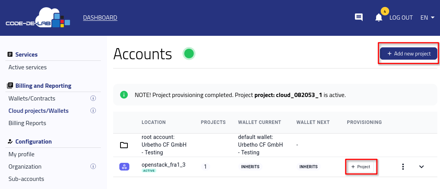Click the info icon next to Organization
The width and height of the screenshot is (440, 189).
coord(93,166)
